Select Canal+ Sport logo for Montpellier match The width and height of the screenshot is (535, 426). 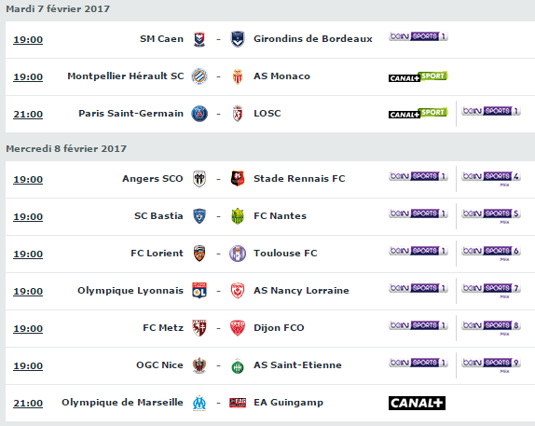[x=418, y=76]
